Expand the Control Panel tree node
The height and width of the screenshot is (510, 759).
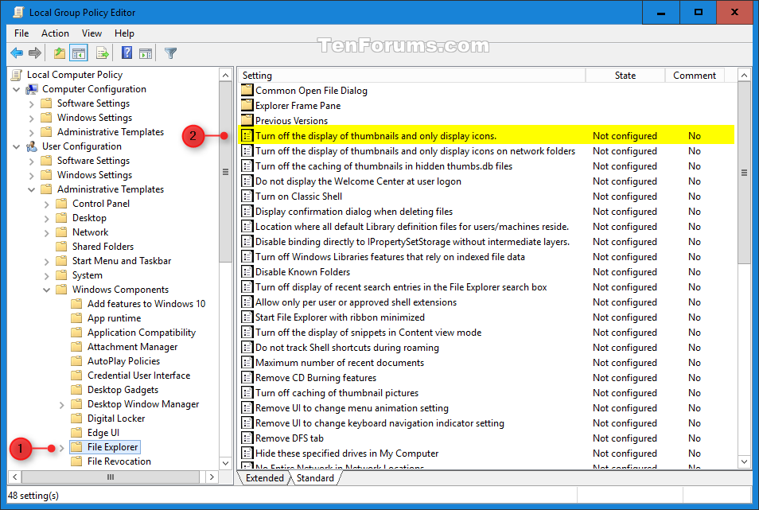pyautogui.click(x=46, y=204)
